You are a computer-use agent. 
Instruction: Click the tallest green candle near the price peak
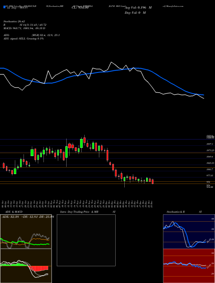click(x=81, y=144)
